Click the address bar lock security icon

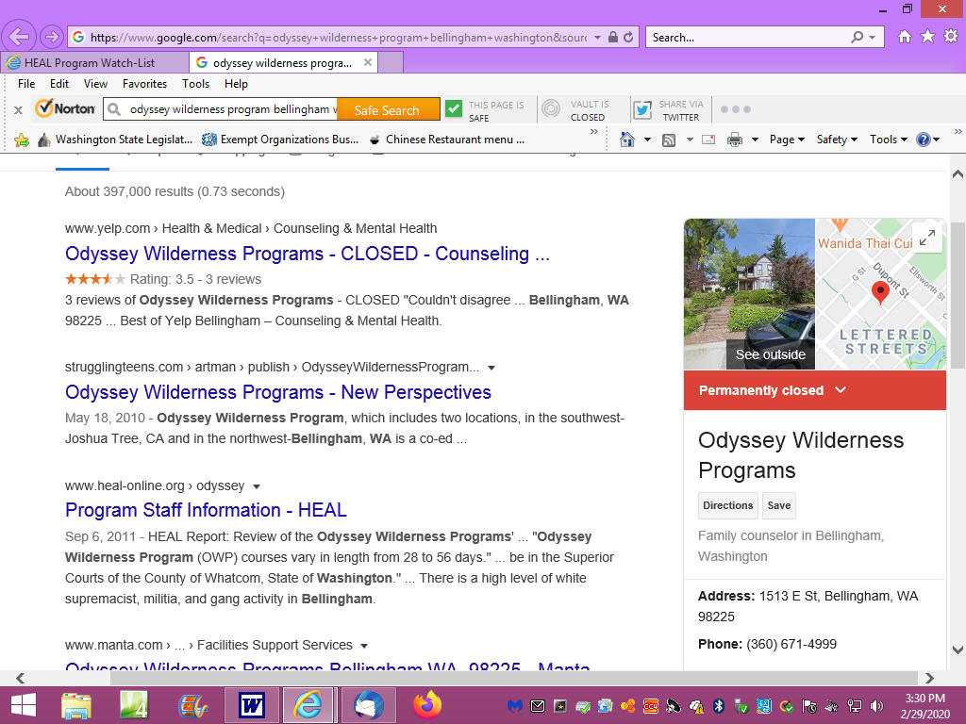[x=613, y=38]
